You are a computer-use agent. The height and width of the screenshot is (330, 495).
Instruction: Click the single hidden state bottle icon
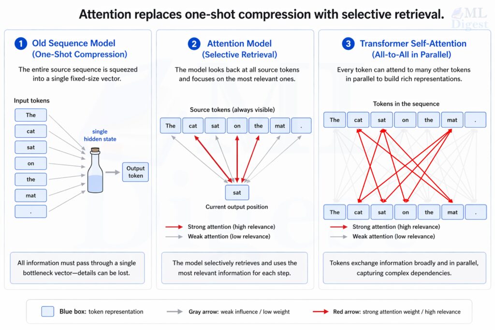[x=95, y=172]
